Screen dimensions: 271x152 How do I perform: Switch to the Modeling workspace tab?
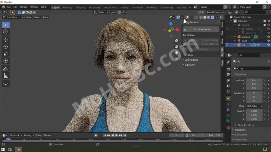click(x=67, y=7)
